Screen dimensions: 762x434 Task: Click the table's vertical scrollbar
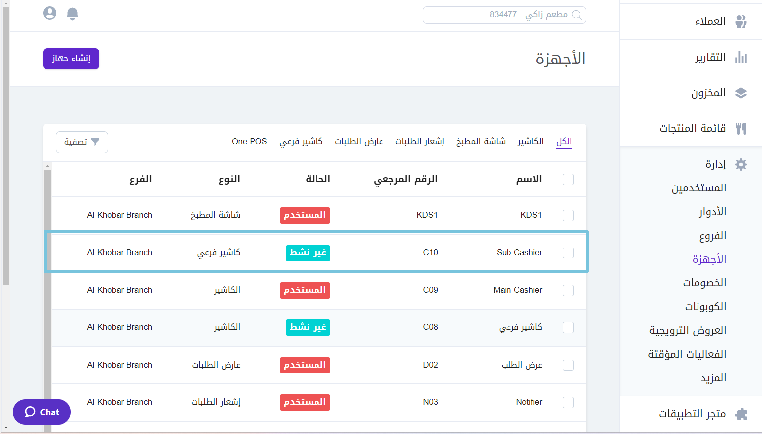pos(48,298)
